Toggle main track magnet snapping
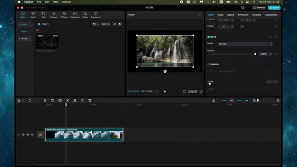 pos(224,101)
